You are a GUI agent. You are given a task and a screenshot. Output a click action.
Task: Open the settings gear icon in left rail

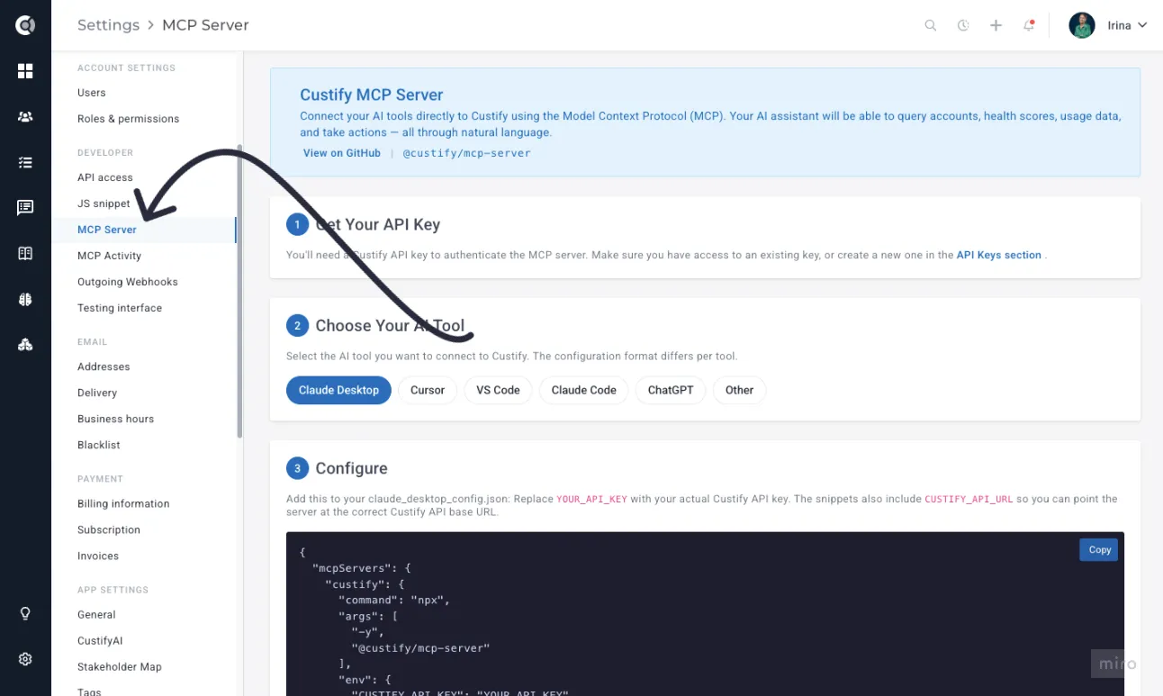pyautogui.click(x=25, y=659)
